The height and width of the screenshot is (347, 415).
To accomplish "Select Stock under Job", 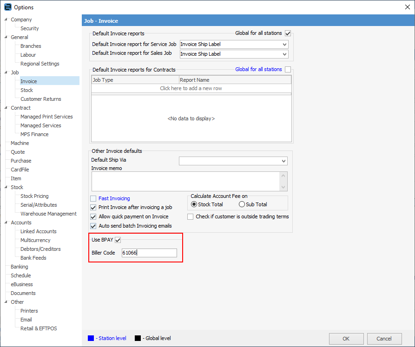I will [x=27, y=90].
